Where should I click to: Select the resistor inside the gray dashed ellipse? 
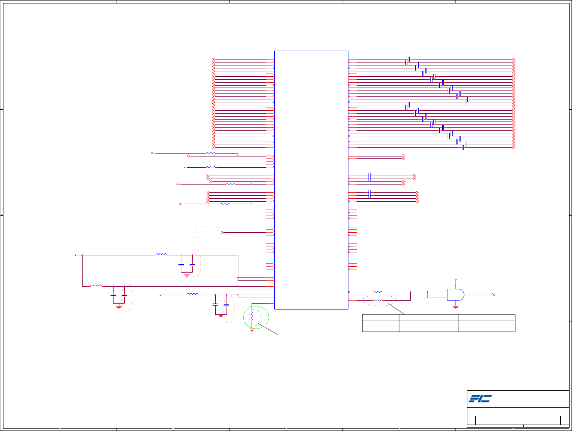pos(378,300)
